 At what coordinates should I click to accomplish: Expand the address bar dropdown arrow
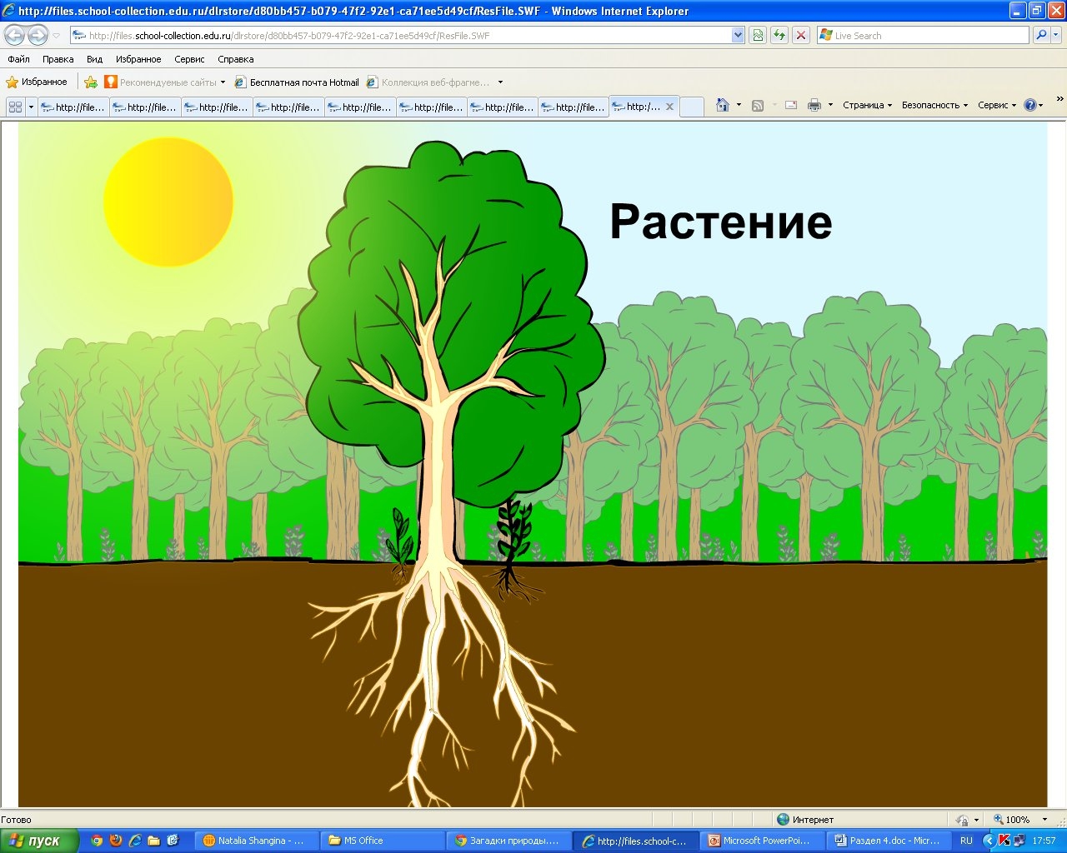(x=738, y=35)
